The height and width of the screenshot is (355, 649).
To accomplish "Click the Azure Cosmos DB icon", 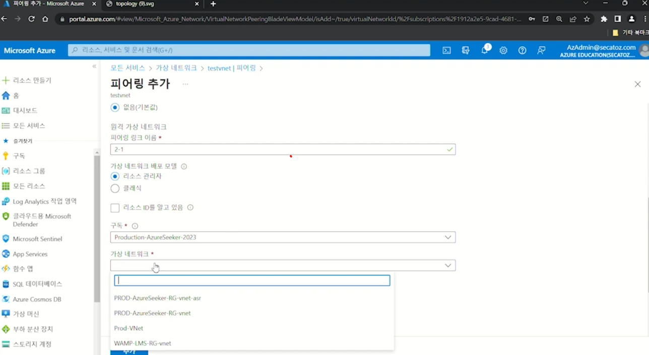I will (x=6, y=299).
